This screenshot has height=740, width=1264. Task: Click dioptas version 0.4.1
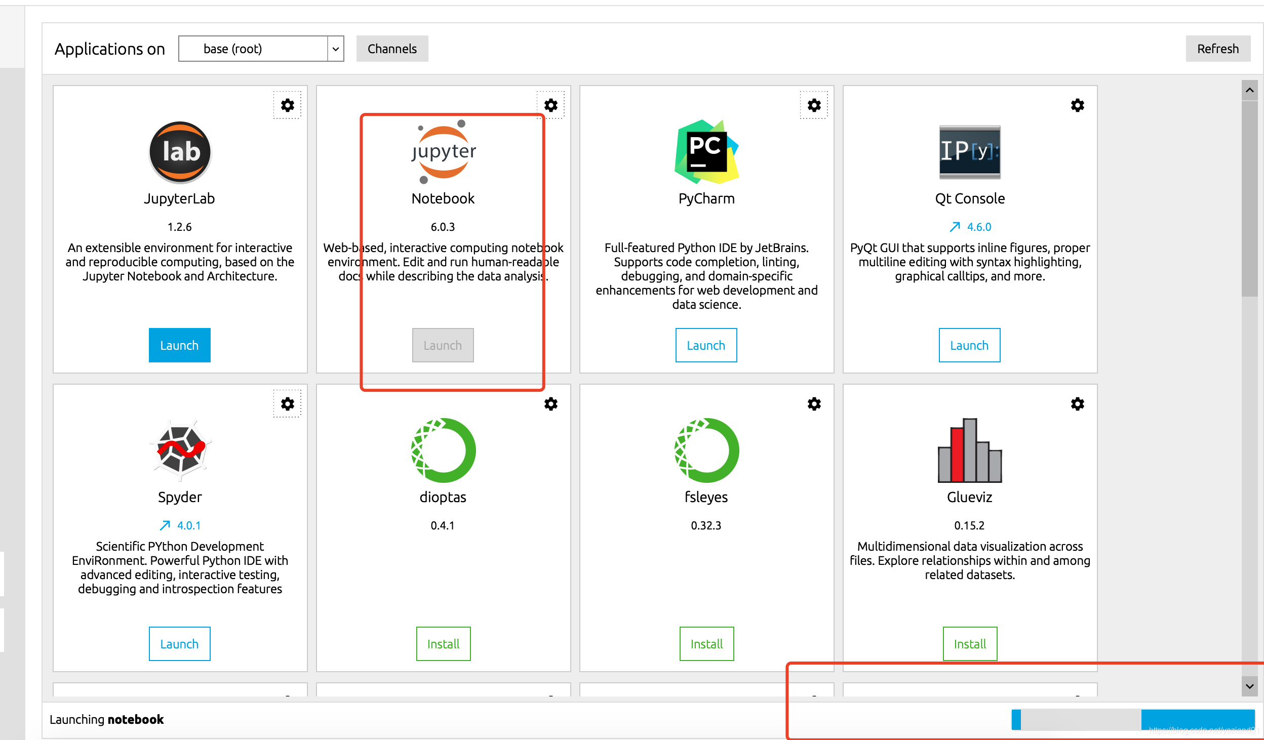pyautogui.click(x=443, y=525)
